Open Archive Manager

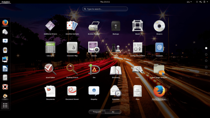(x=94, y=26)
